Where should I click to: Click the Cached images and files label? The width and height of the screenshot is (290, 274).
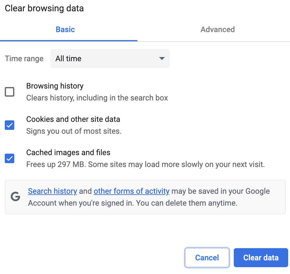tap(68, 152)
